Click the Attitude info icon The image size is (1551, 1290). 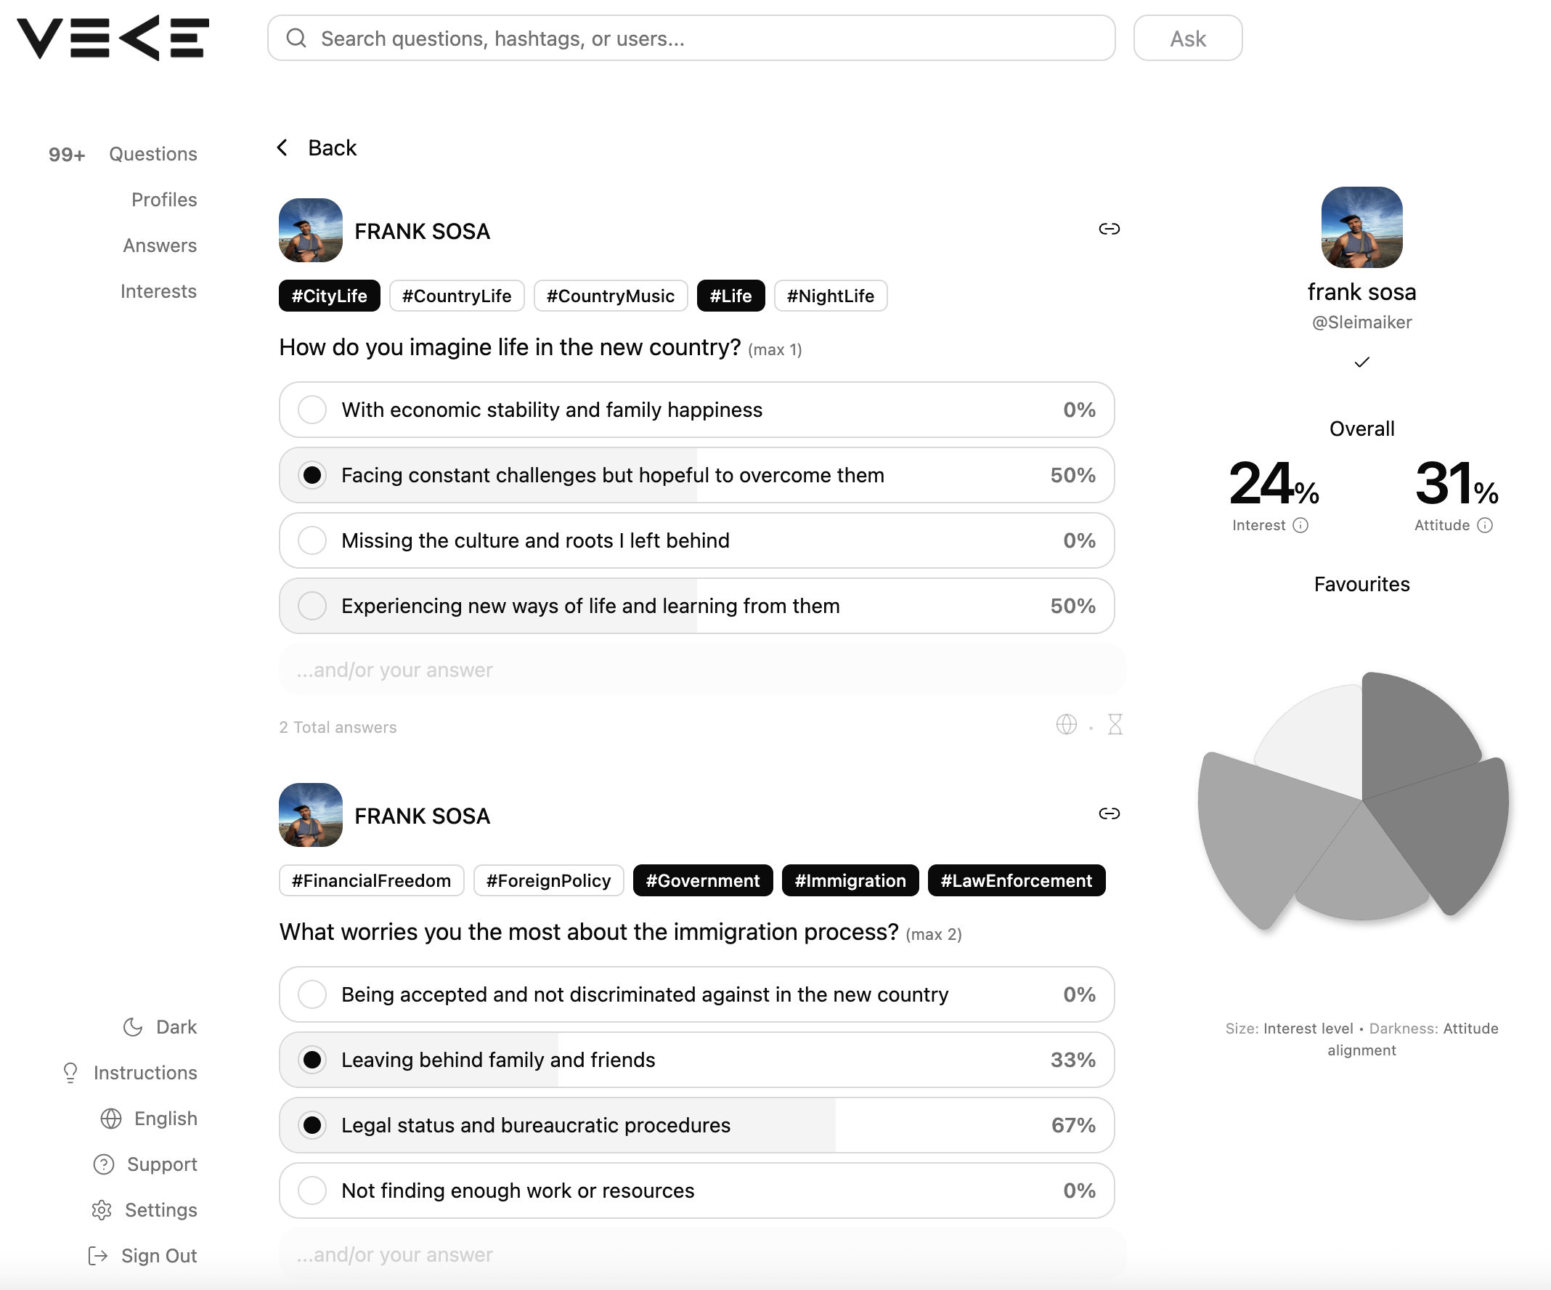point(1484,525)
